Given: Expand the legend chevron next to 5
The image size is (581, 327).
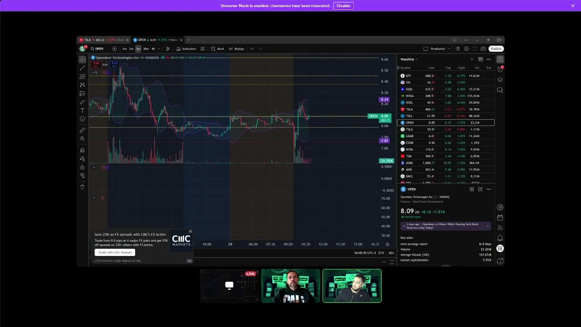Looking at the screenshot, I should pos(94,72).
